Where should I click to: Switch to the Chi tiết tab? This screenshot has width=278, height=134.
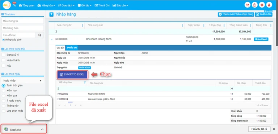pyautogui.click(x=60, y=48)
